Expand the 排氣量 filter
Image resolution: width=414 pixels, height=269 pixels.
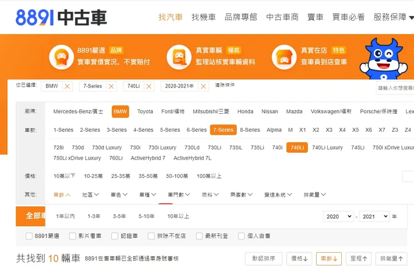(x=315, y=195)
